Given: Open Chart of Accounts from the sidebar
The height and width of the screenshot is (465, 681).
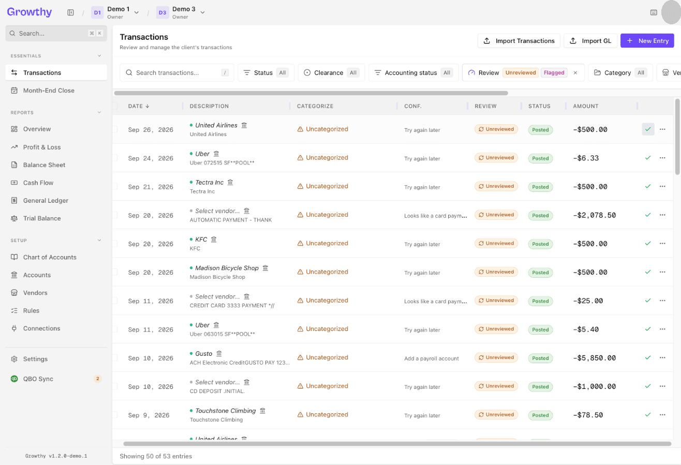Looking at the screenshot, I should (56, 257).
